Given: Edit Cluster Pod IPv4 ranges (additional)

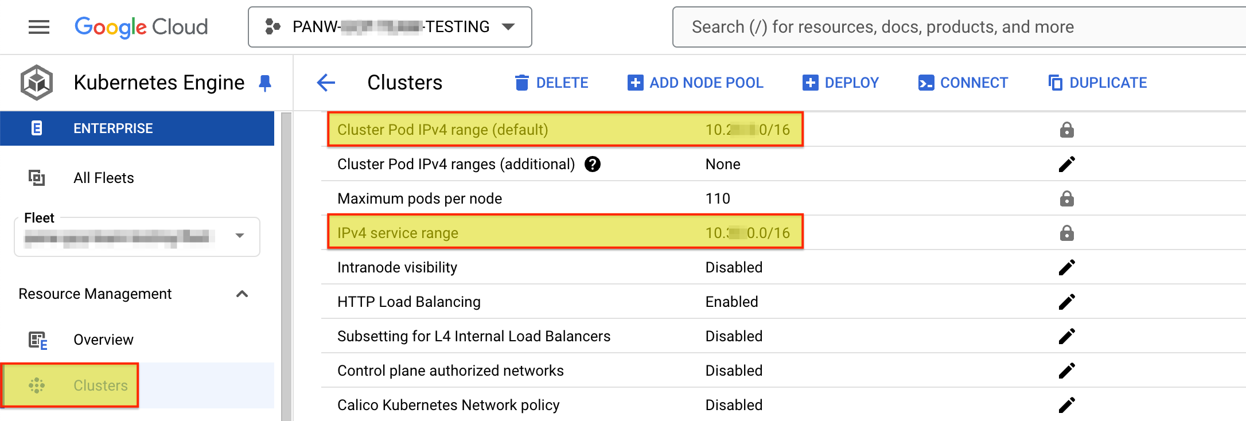Looking at the screenshot, I should point(1066,165).
